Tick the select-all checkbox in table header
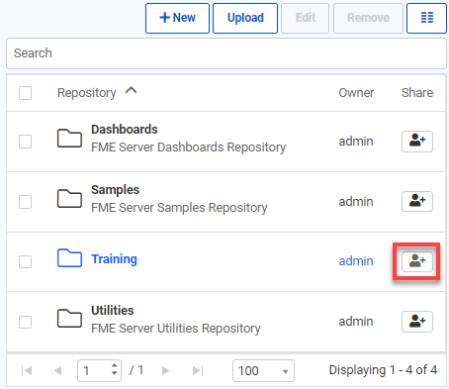Screen dimensions: 449x389 coord(25,93)
